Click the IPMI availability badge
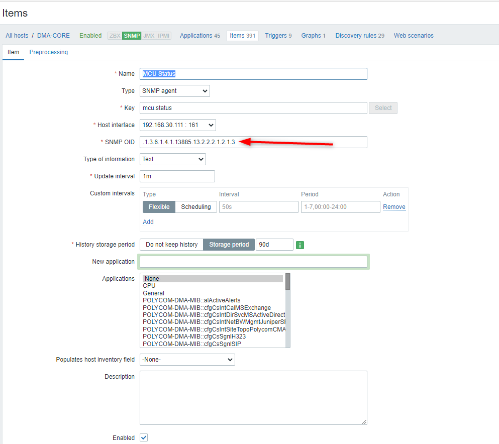499x444 pixels. coord(164,36)
